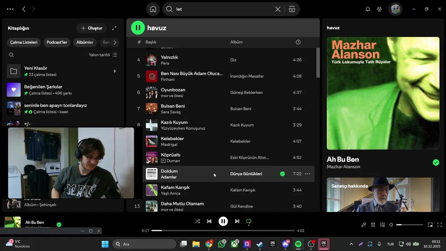The height and width of the screenshot is (251, 446).
Task: Open the artist Sera Savaş link
Action: tap(171, 112)
